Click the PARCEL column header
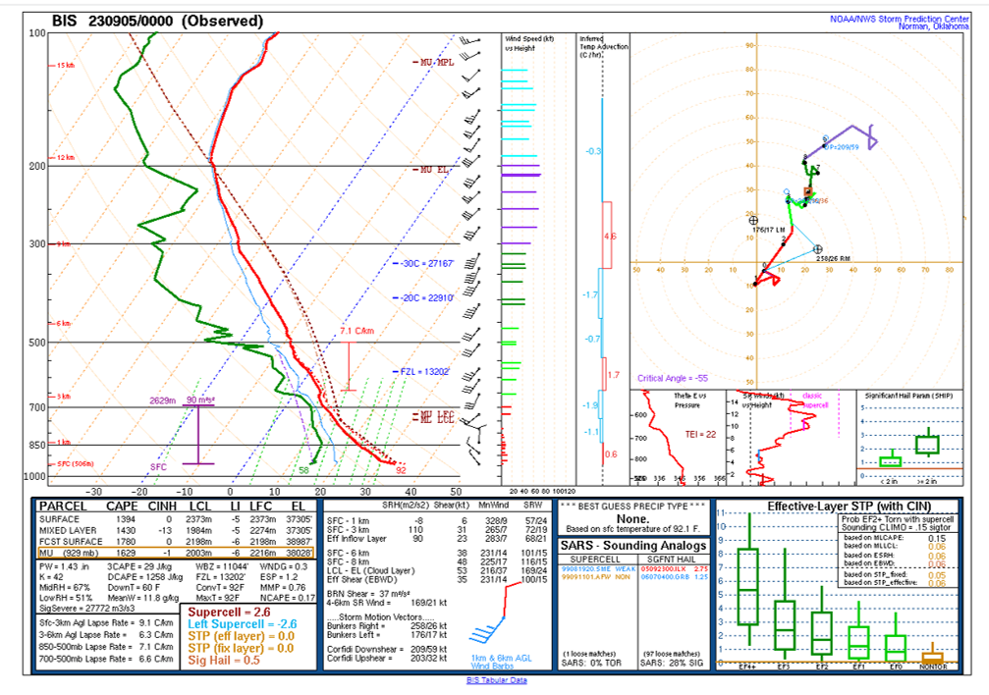This screenshot has height=695, width=989. point(63,507)
